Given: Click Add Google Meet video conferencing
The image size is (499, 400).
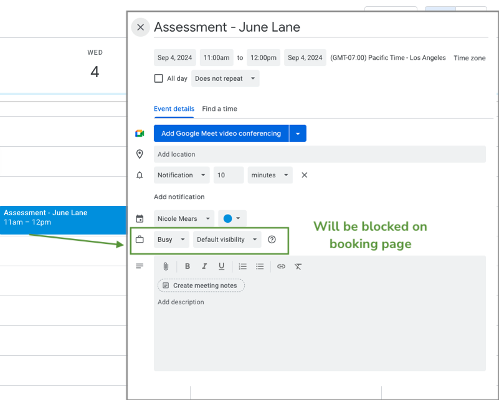Looking at the screenshot, I should [221, 134].
